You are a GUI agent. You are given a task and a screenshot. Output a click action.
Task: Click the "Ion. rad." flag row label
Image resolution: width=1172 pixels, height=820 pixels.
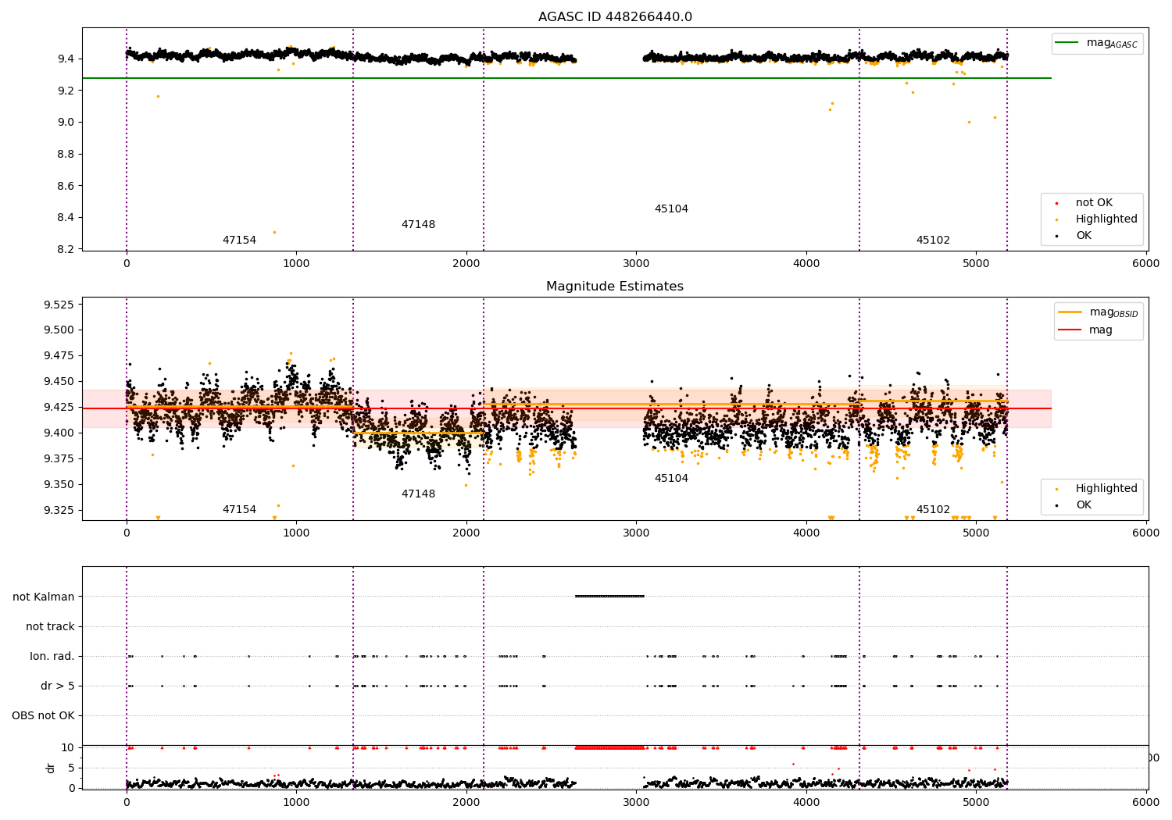point(52,657)
